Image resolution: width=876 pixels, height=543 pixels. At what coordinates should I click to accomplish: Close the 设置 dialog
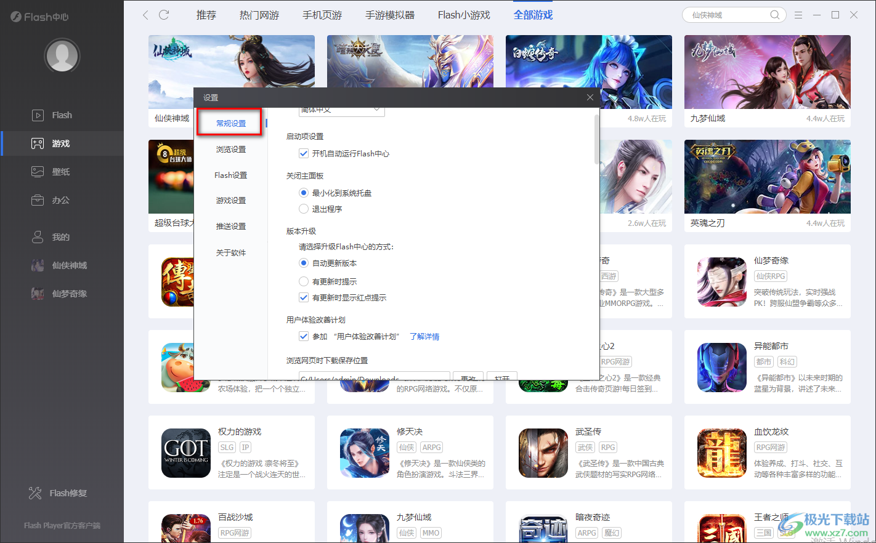pyautogui.click(x=590, y=97)
